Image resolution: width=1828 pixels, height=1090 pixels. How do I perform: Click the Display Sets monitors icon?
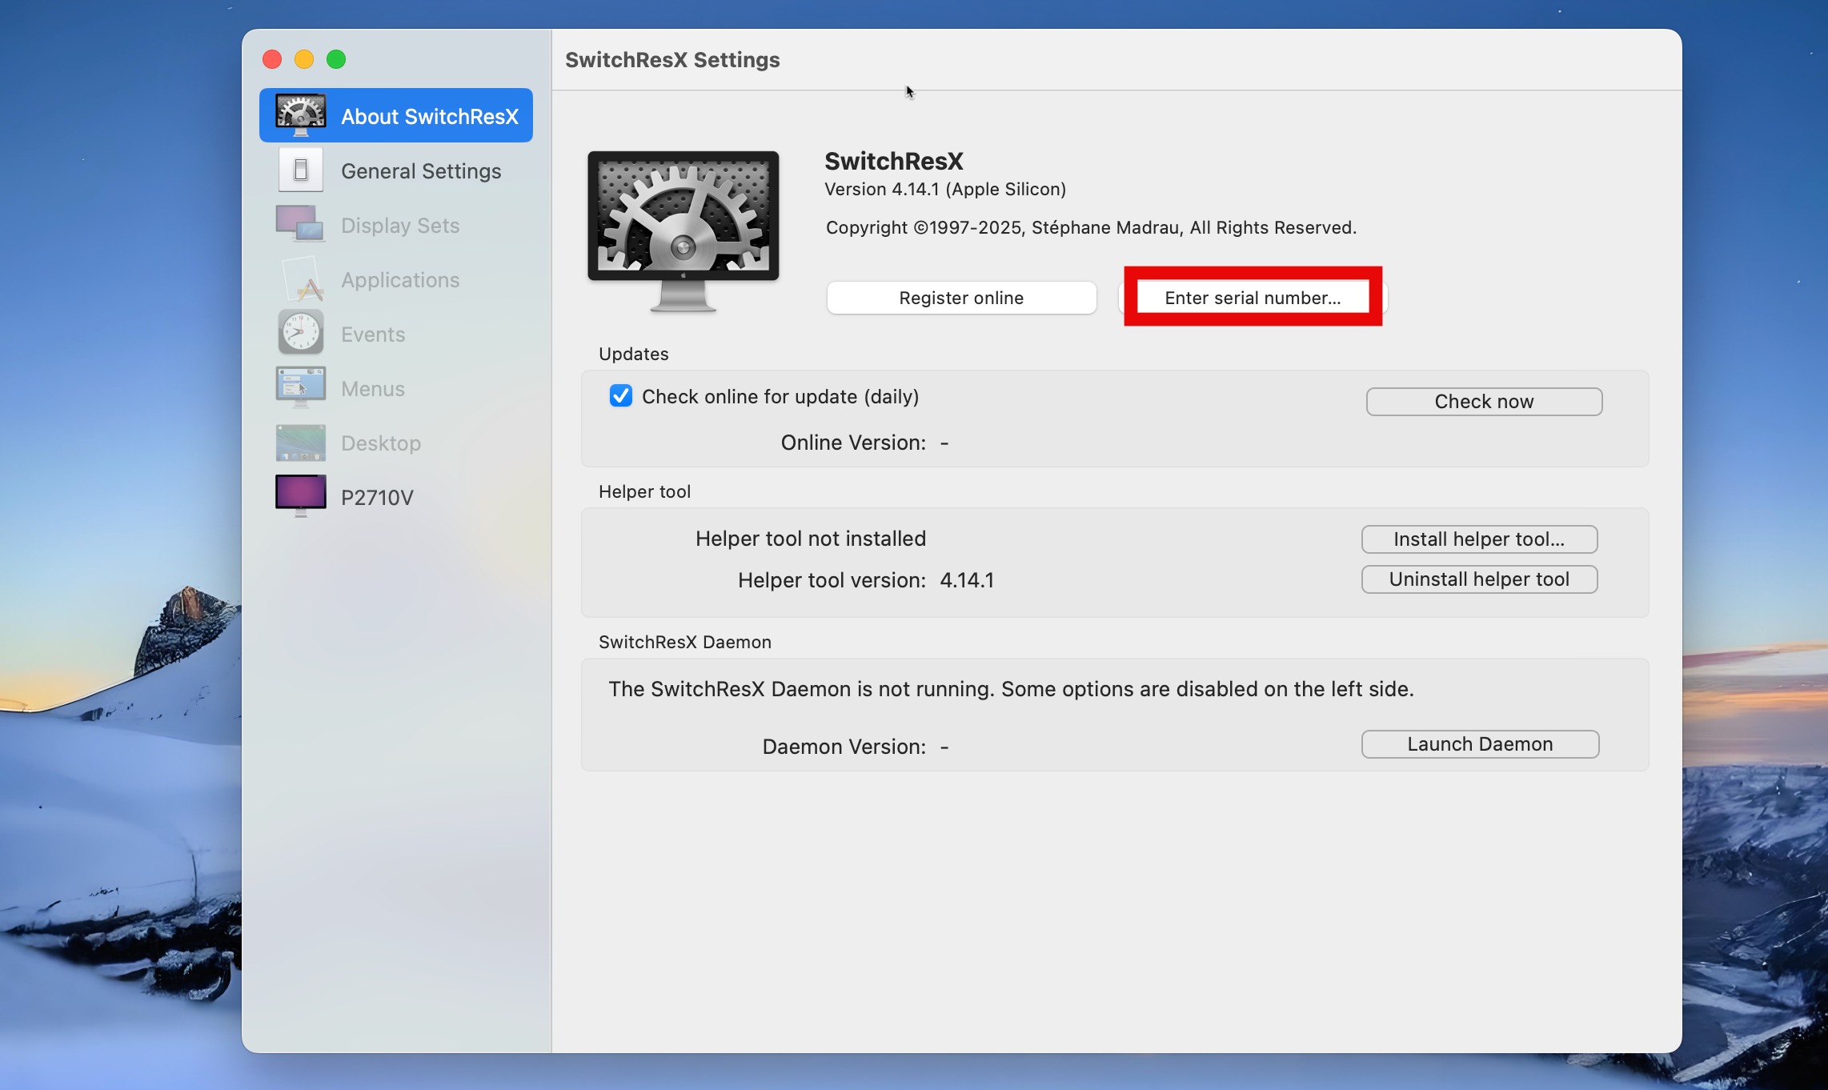tap(300, 224)
